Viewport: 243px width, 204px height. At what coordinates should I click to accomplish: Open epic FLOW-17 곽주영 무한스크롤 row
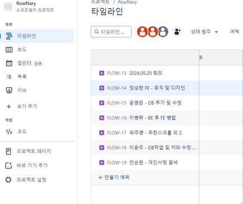[x=145, y=132]
